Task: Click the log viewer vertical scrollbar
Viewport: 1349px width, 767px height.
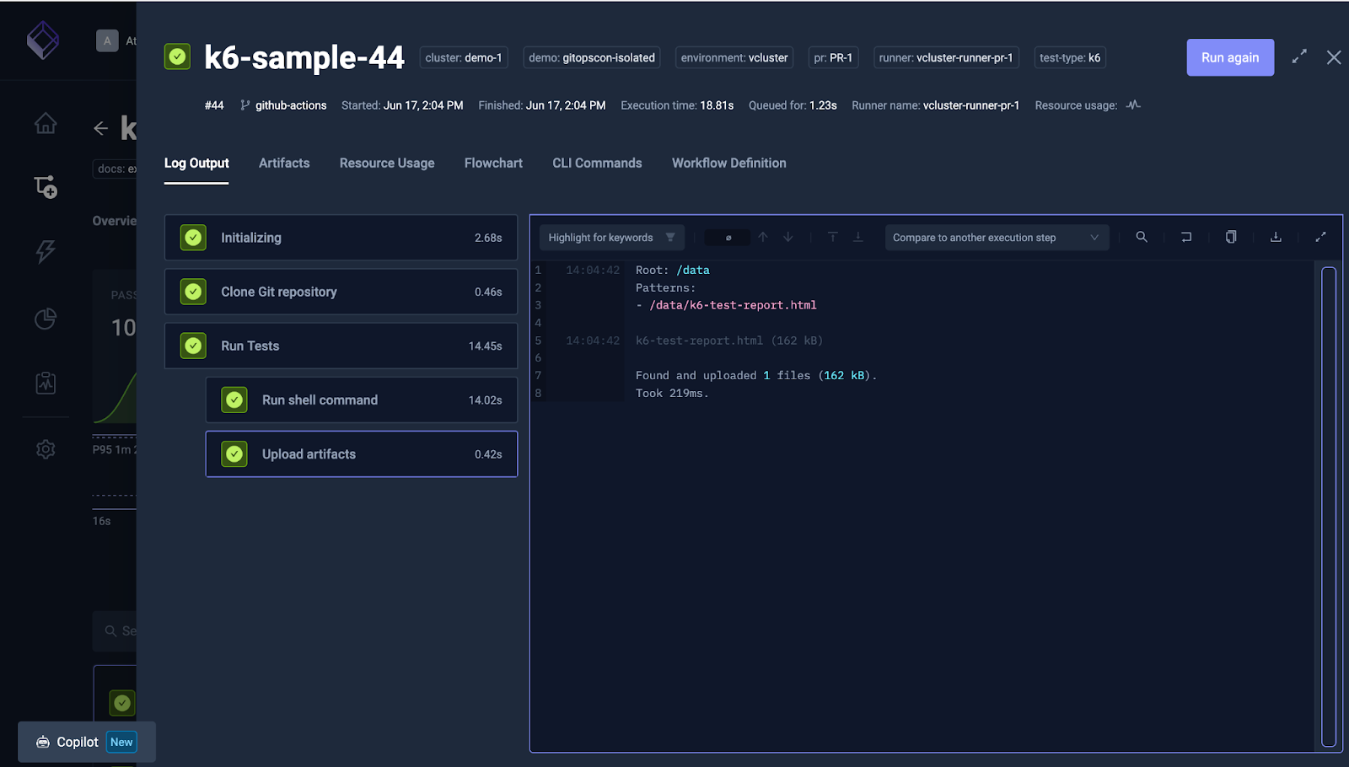Action: coord(1329,507)
